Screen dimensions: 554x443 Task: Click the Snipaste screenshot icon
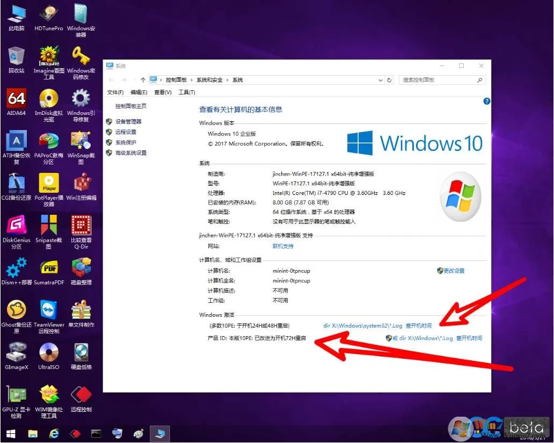click(49, 232)
